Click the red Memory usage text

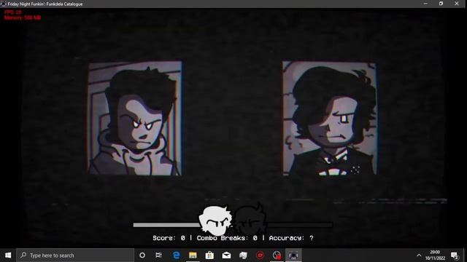click(23, 17)
